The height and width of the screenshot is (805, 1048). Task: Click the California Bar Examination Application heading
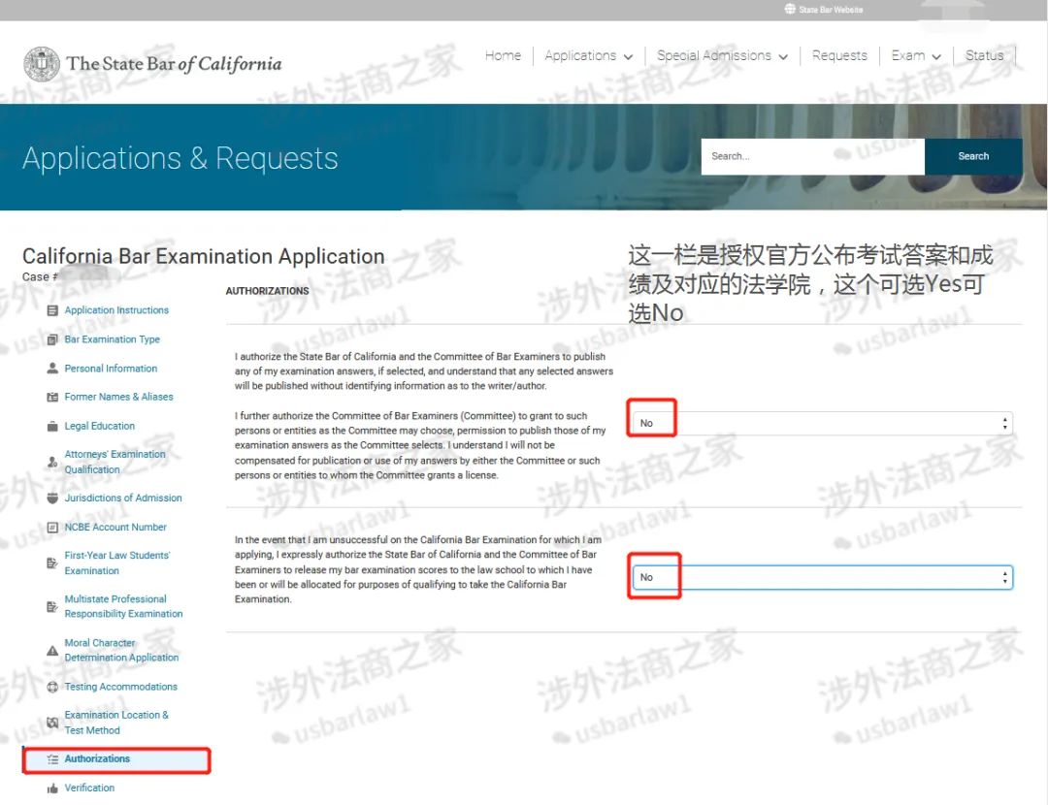tap(203, 256)
